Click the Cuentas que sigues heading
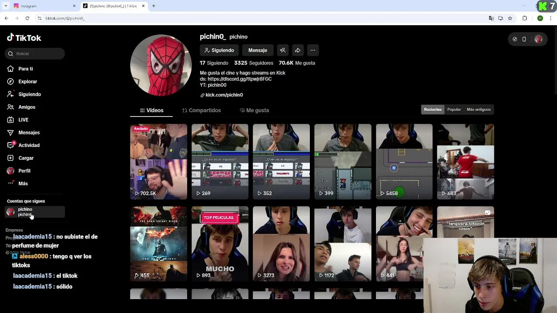This screenshot has width=557, height=313. pos(26,201)
